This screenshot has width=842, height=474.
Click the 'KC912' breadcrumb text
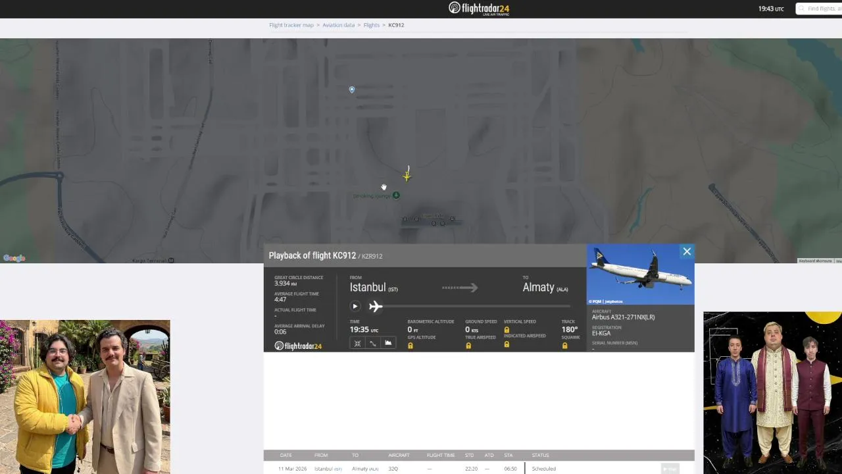[x=396, y=25]
